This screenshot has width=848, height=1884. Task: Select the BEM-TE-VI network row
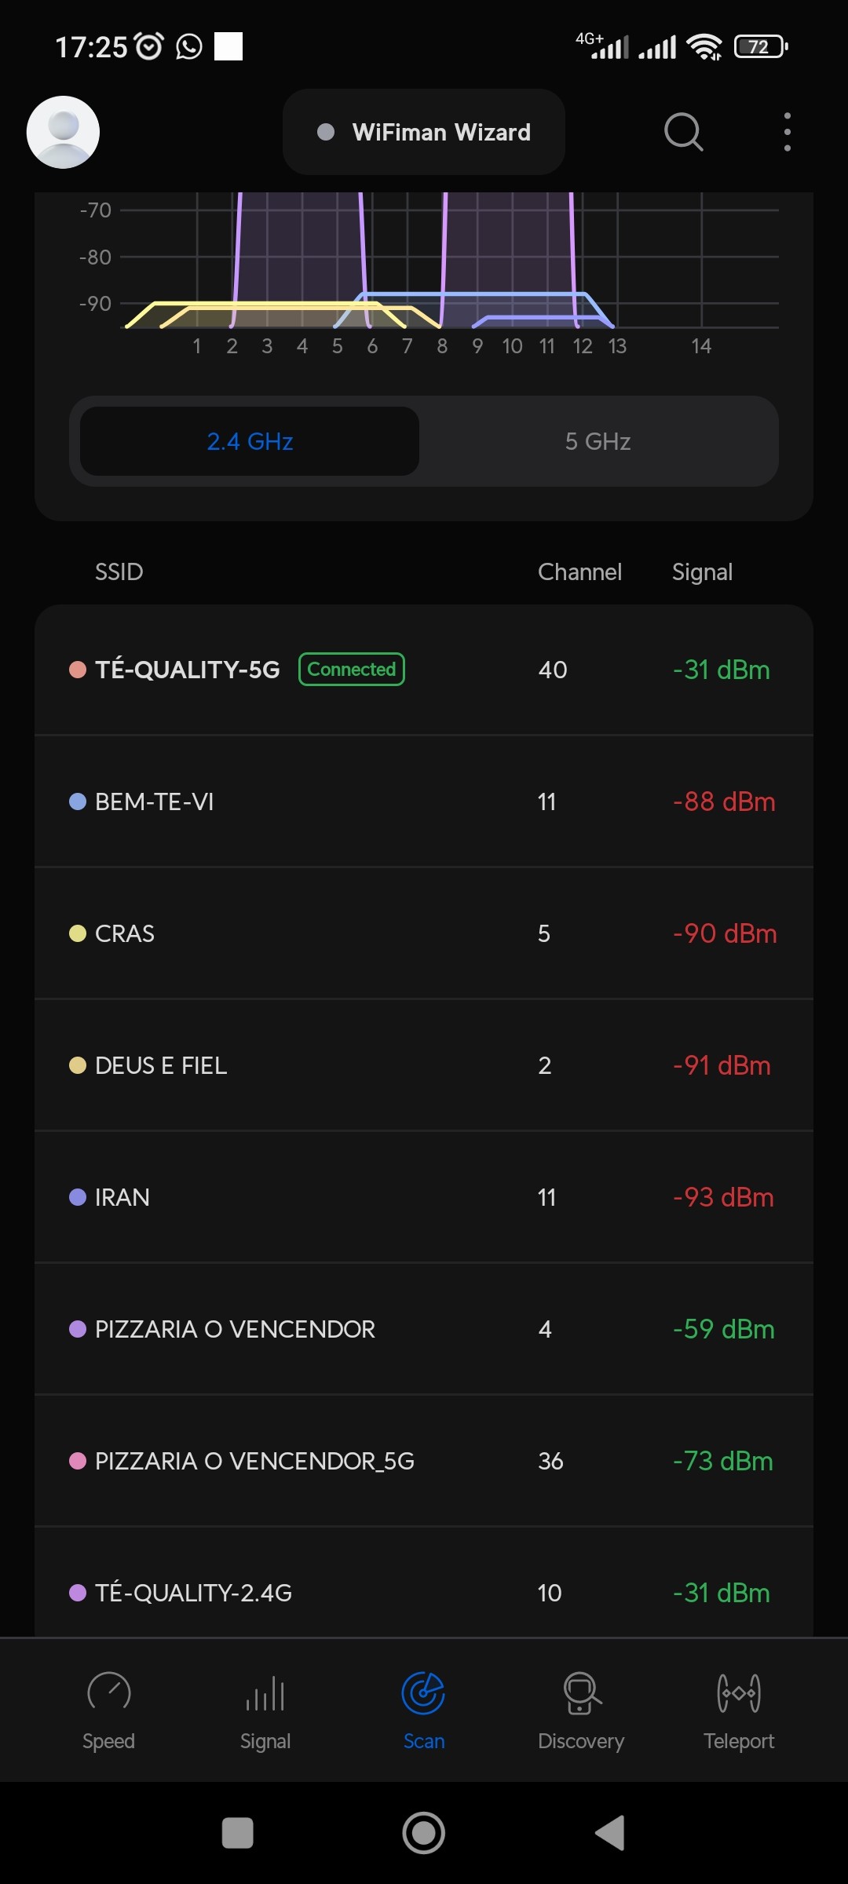tap(424, 801)
